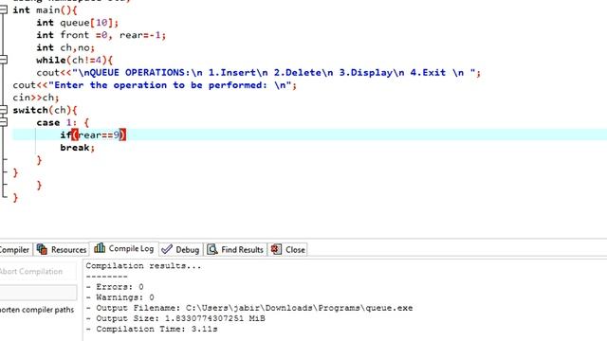607x341 pixels.
Task: Collapse the switch(ch) fold marker
Action: coord(3,110)
